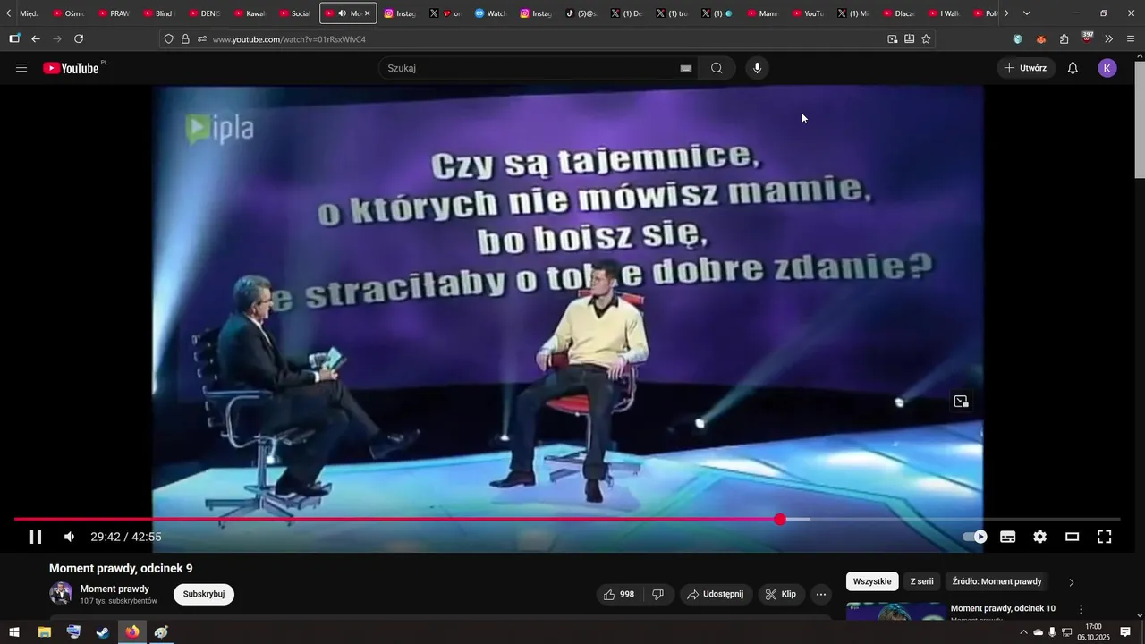Screen dimensions: 1145x644
Task: Open the Windows notification center icon
Action: pyautogui.click(x=1125, y=632)
